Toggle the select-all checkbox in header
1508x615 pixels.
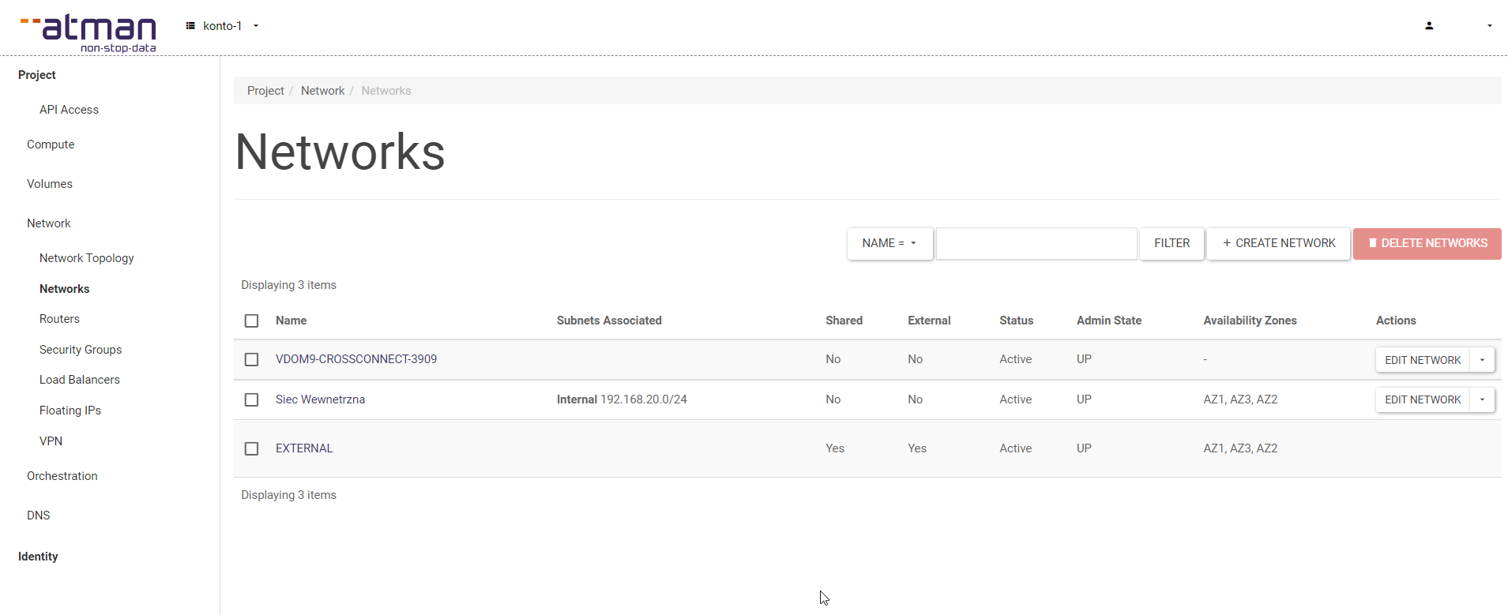tap(251, 321)
